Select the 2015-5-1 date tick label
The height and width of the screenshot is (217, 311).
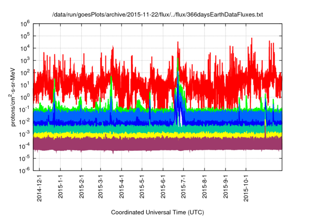coord(141,187)
